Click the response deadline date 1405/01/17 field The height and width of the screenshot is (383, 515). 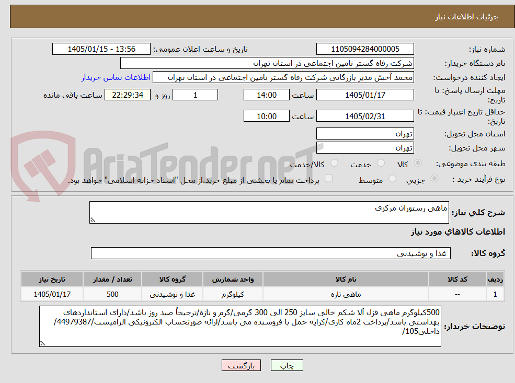[x=365, y=95]
